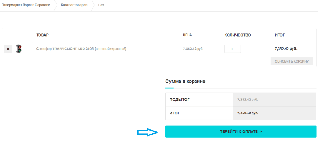Click the Итог column header in the table
This screenshot has height=142, width=318.
coord(280,35)
